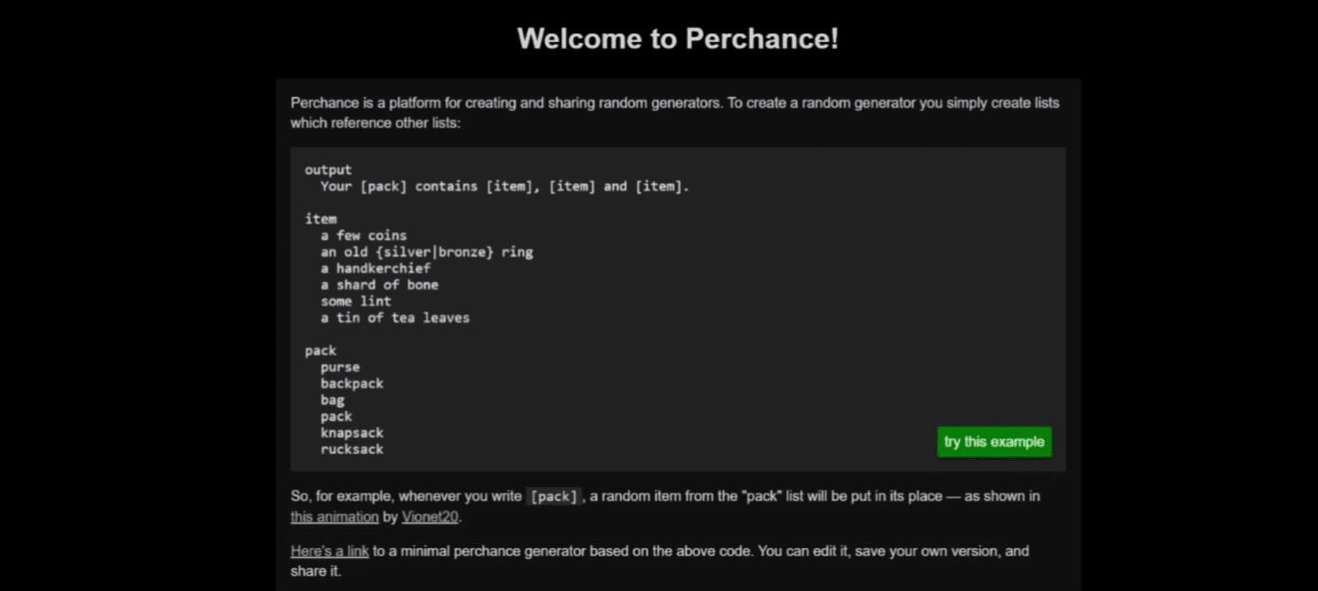Click the highlighted [pack] code snippet in the paragraph
1318x591 pixels.
pyautogui.click(x=553, y=496)
